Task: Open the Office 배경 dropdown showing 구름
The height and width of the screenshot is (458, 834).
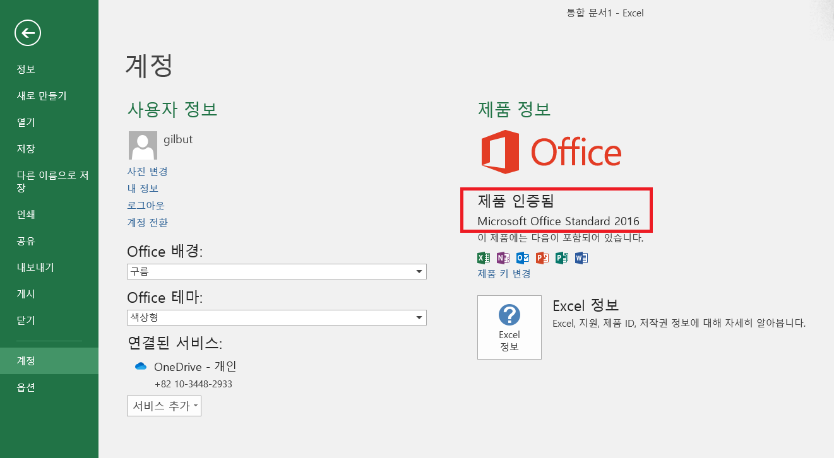Action: [x=277, y=272]
